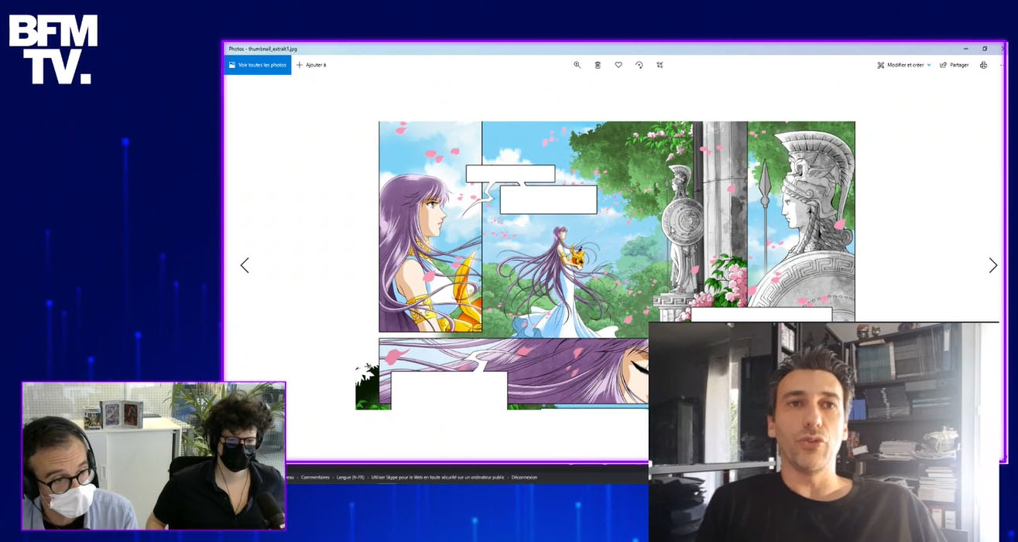Viewport: 1018px width, 542px height.
Task: Add the photo to favorites with the heart
Action: (619, 65)
